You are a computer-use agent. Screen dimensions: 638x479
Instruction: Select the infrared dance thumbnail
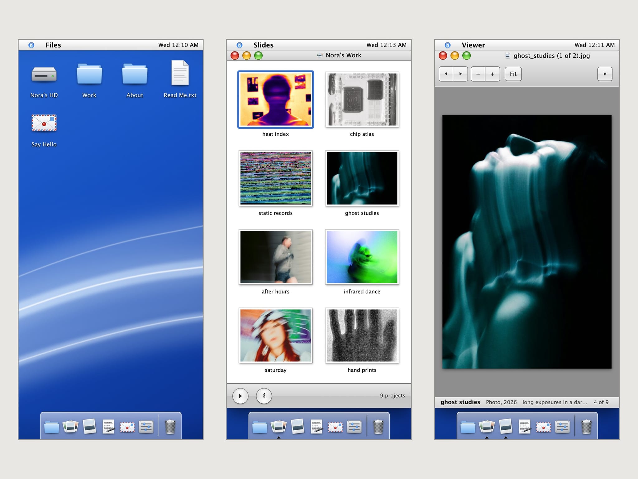tap(362, 257)
